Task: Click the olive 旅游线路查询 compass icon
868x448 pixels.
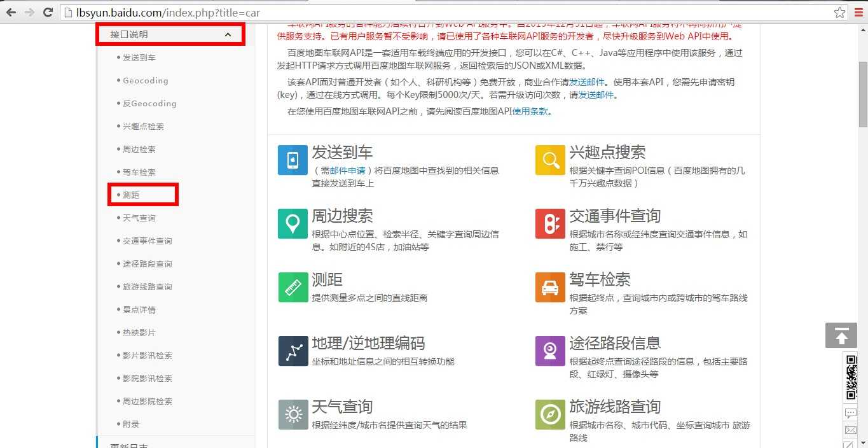Action: tap(550, 414)
